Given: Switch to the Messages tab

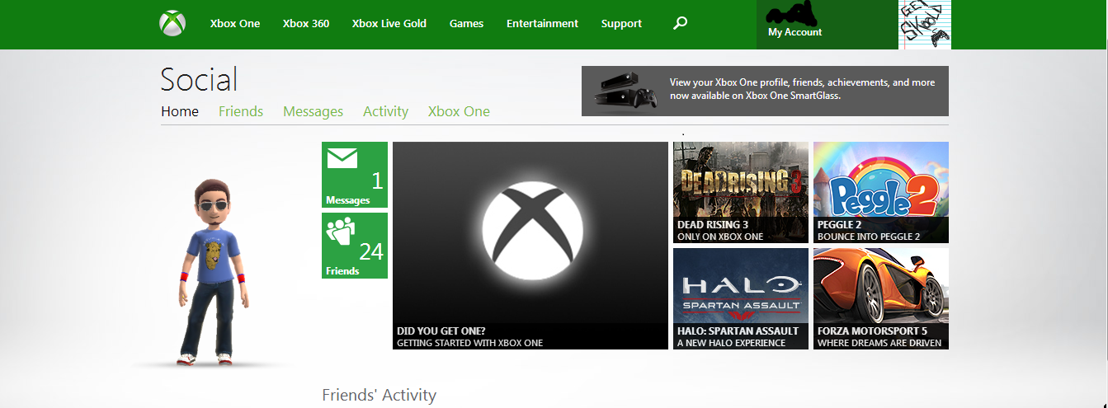Looking at the screenshot, I should coord(313,111).
